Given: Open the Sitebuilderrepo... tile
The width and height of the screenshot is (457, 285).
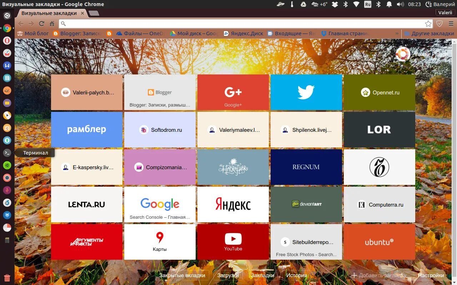Looking at the screenshot, I should click(306, 242).
